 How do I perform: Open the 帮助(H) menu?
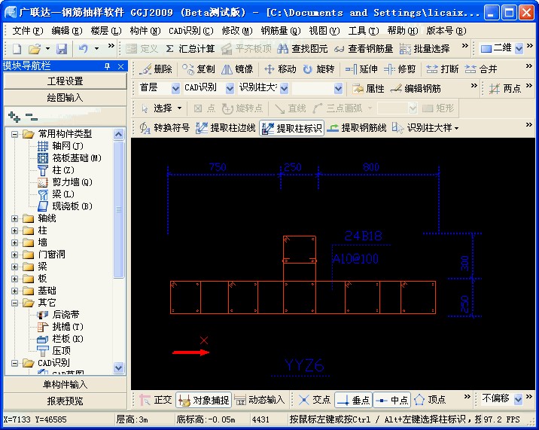pos(403,31)
